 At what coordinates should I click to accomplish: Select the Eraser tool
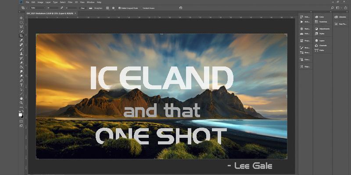point(21,63)
